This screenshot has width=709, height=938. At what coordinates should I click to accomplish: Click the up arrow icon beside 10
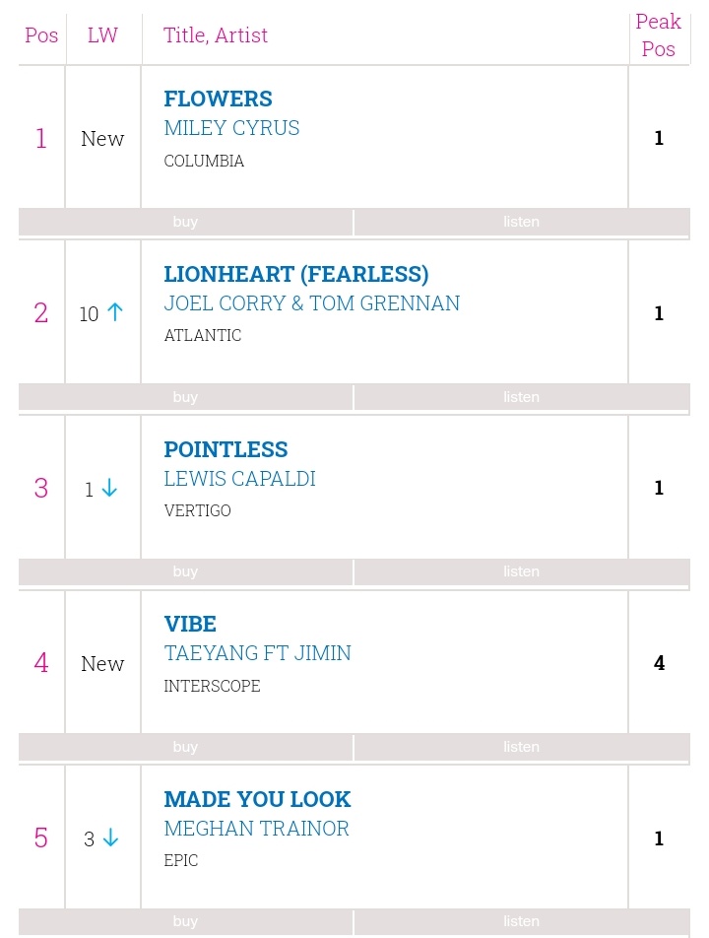click(115, 312)
